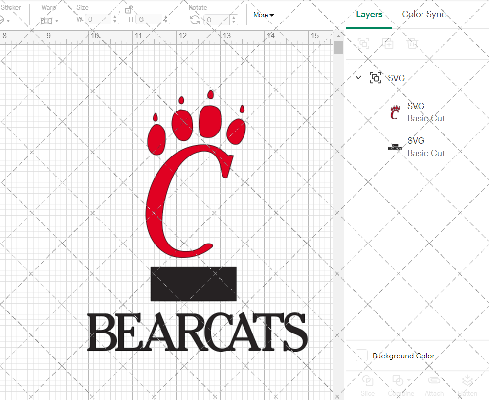Click the Delete layer trash icon
489x400 pixels.
tap(412, 44)
